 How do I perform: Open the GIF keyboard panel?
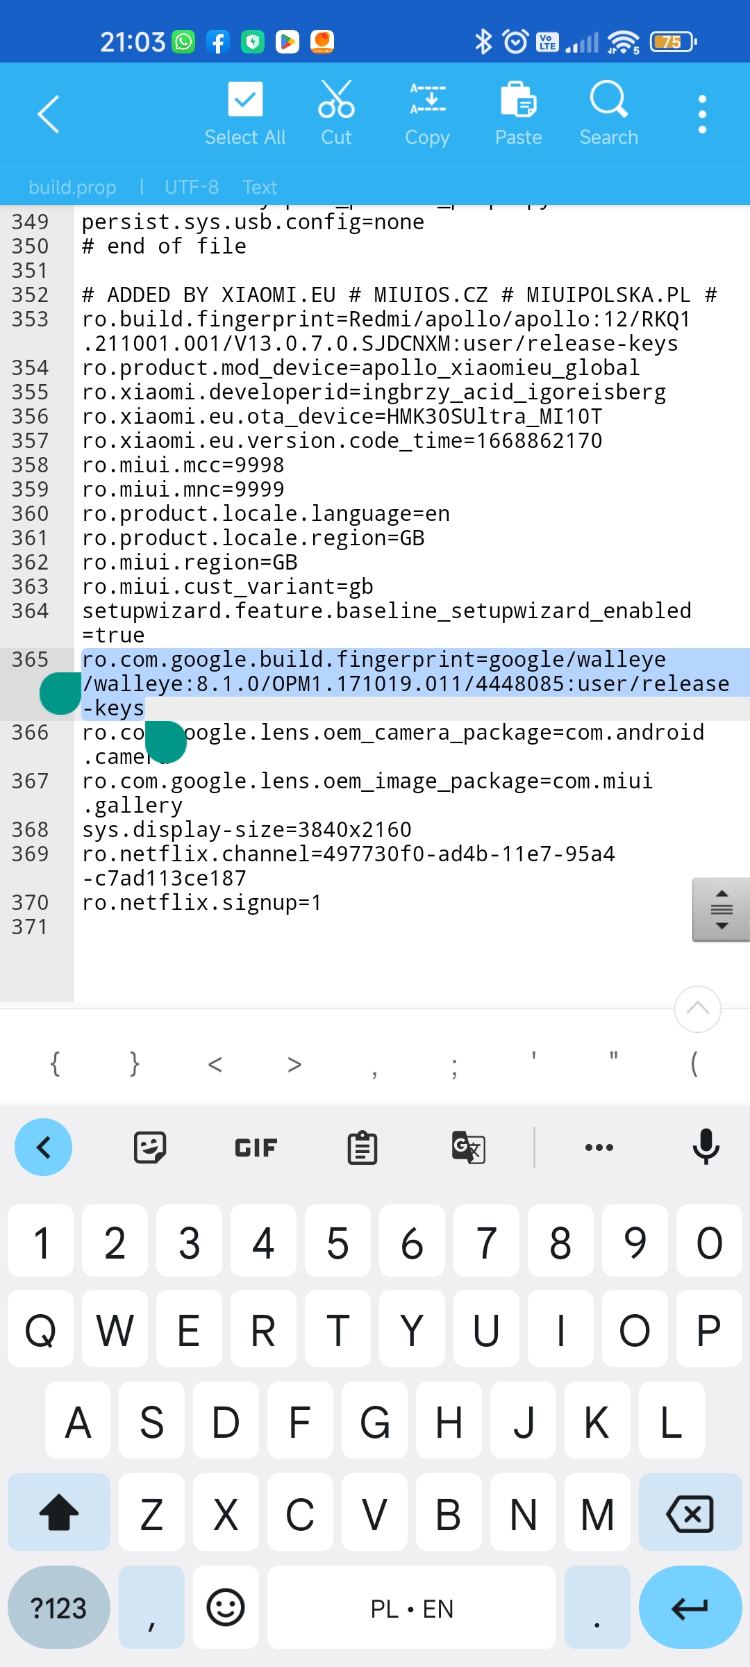[x=256, y=1147]
